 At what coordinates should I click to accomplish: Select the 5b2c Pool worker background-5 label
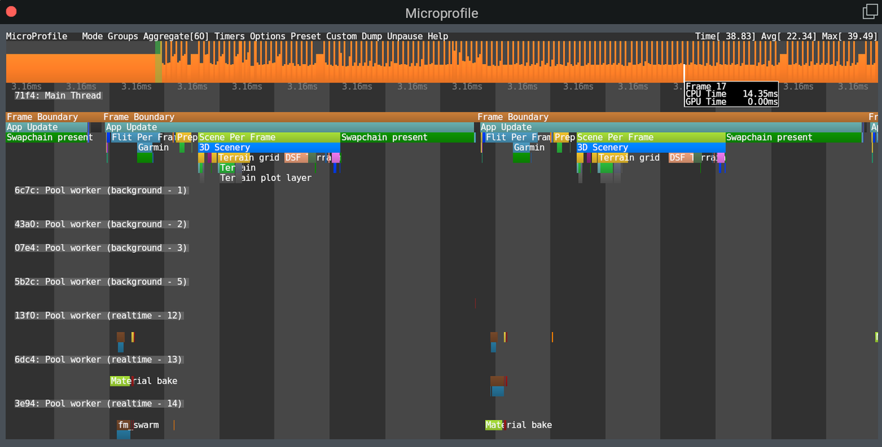(x=101, y=282)
